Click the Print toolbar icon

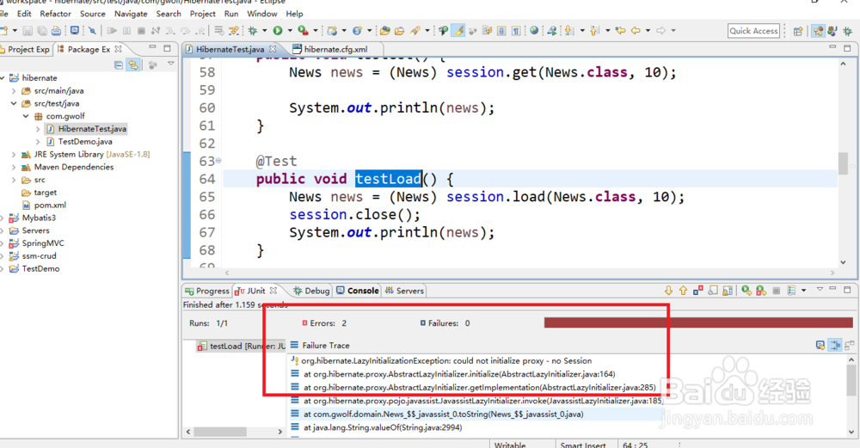pyautogui.click(x=56, y=31)
